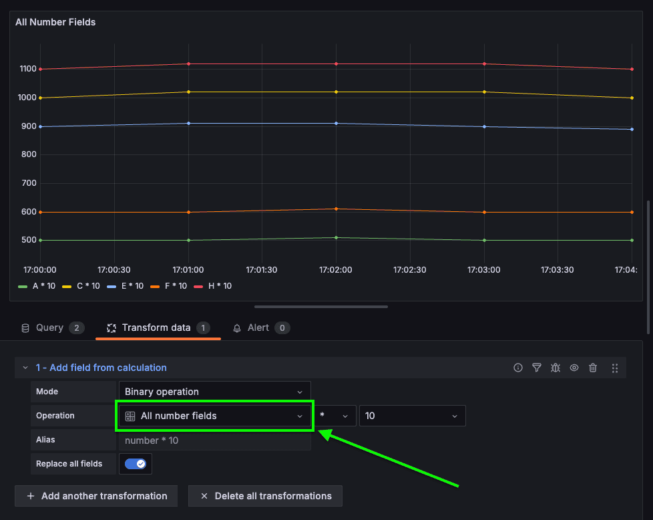Collapse Add field from calculation section

coord(25,368)
